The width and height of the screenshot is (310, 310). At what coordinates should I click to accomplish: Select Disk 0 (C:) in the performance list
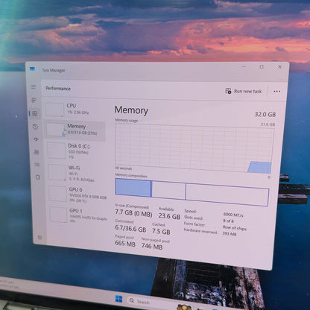click(x=77, y=151)
